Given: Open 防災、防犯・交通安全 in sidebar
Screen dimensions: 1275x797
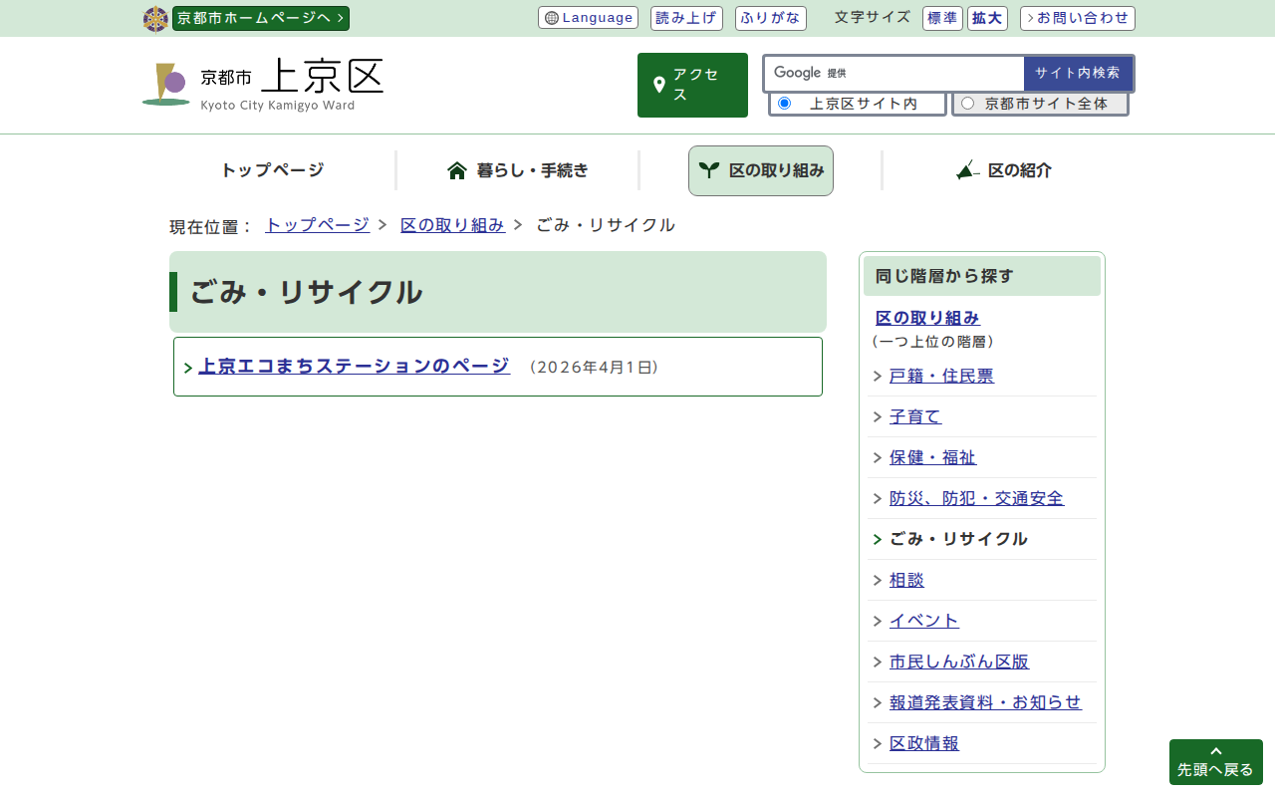Looking at the screenshot, I should (976, 498).
